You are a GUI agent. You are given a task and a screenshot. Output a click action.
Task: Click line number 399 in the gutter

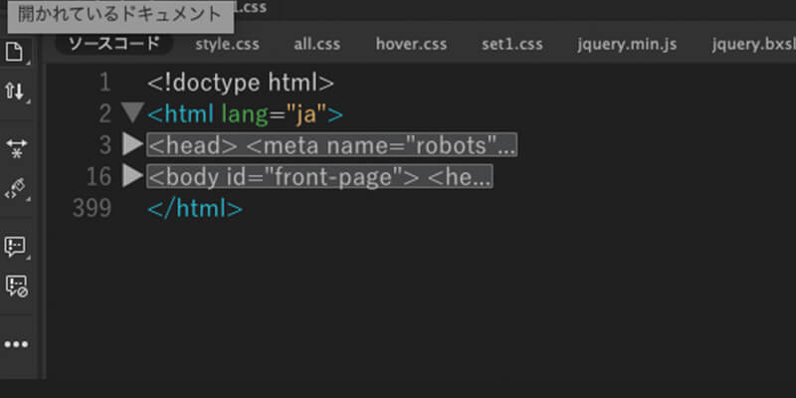tap(93, 209)
